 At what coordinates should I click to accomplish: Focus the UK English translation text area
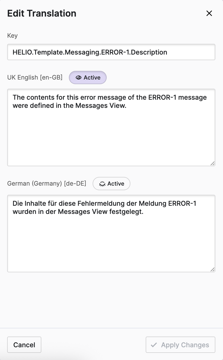(x=111, y=133)
